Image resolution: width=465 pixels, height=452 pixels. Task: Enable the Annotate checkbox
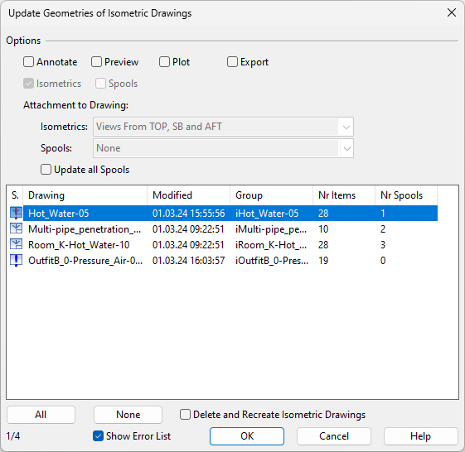(28, 62)
